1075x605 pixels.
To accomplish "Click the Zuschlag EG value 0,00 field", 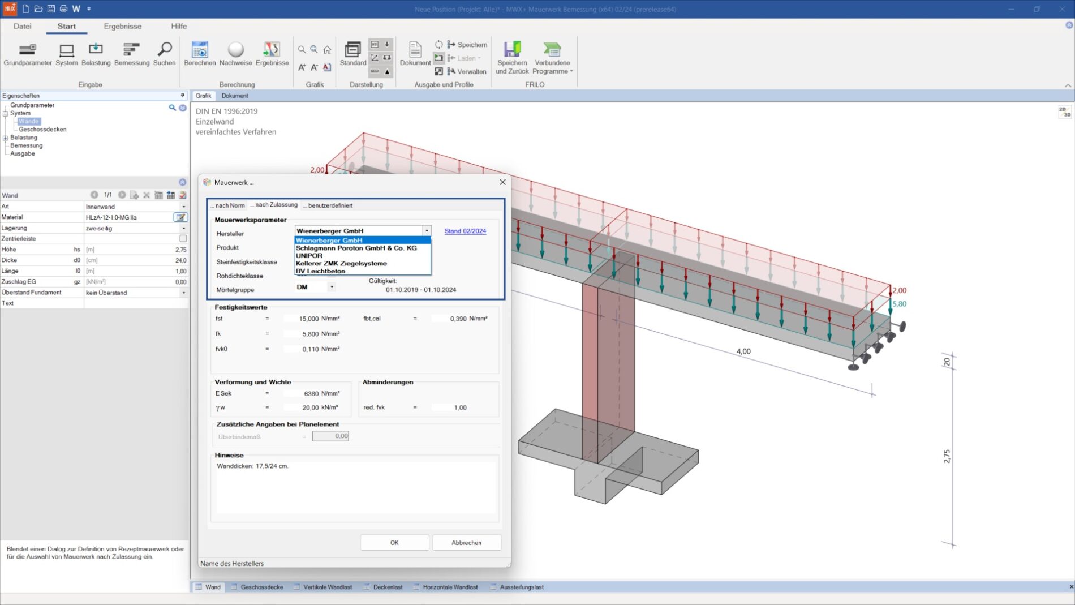I will (136, 282).
